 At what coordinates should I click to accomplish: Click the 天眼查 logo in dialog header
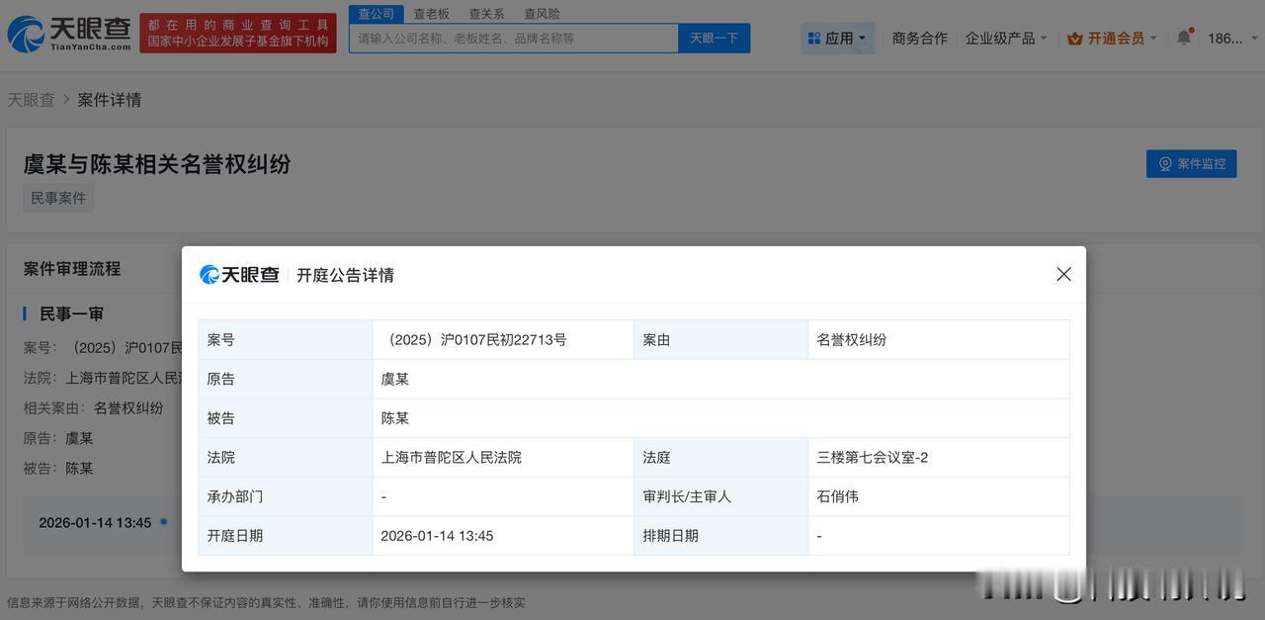(x=239, y=275)
